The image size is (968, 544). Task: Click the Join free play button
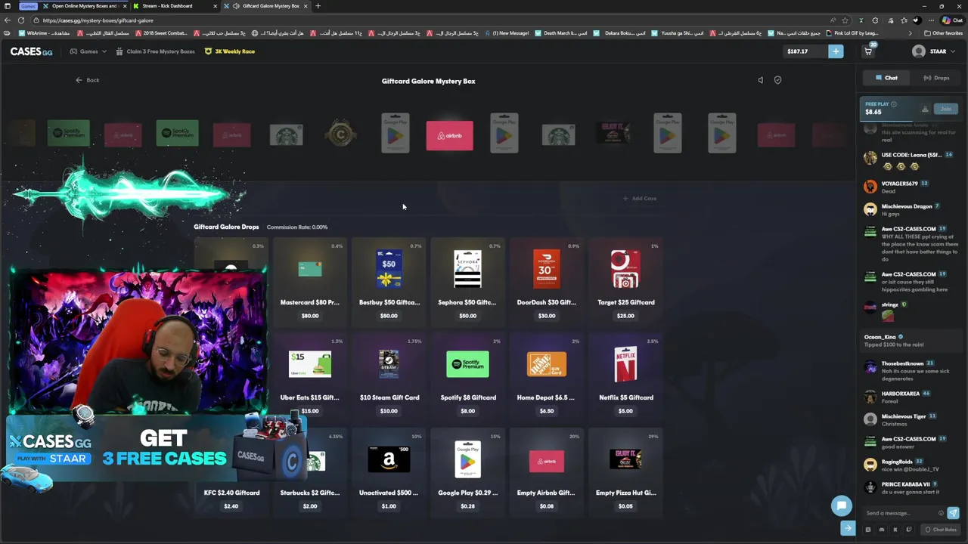click(x=946, y=109)
